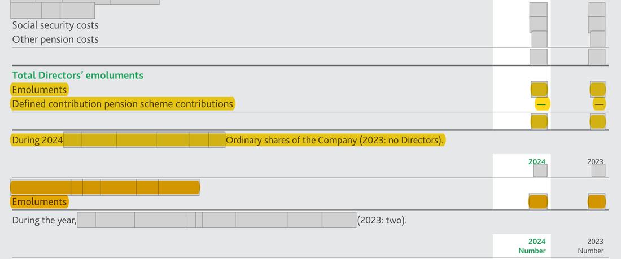Screen dimensions: 621x259
Task: Click the "(2023: two)." text
Action: 382,220
